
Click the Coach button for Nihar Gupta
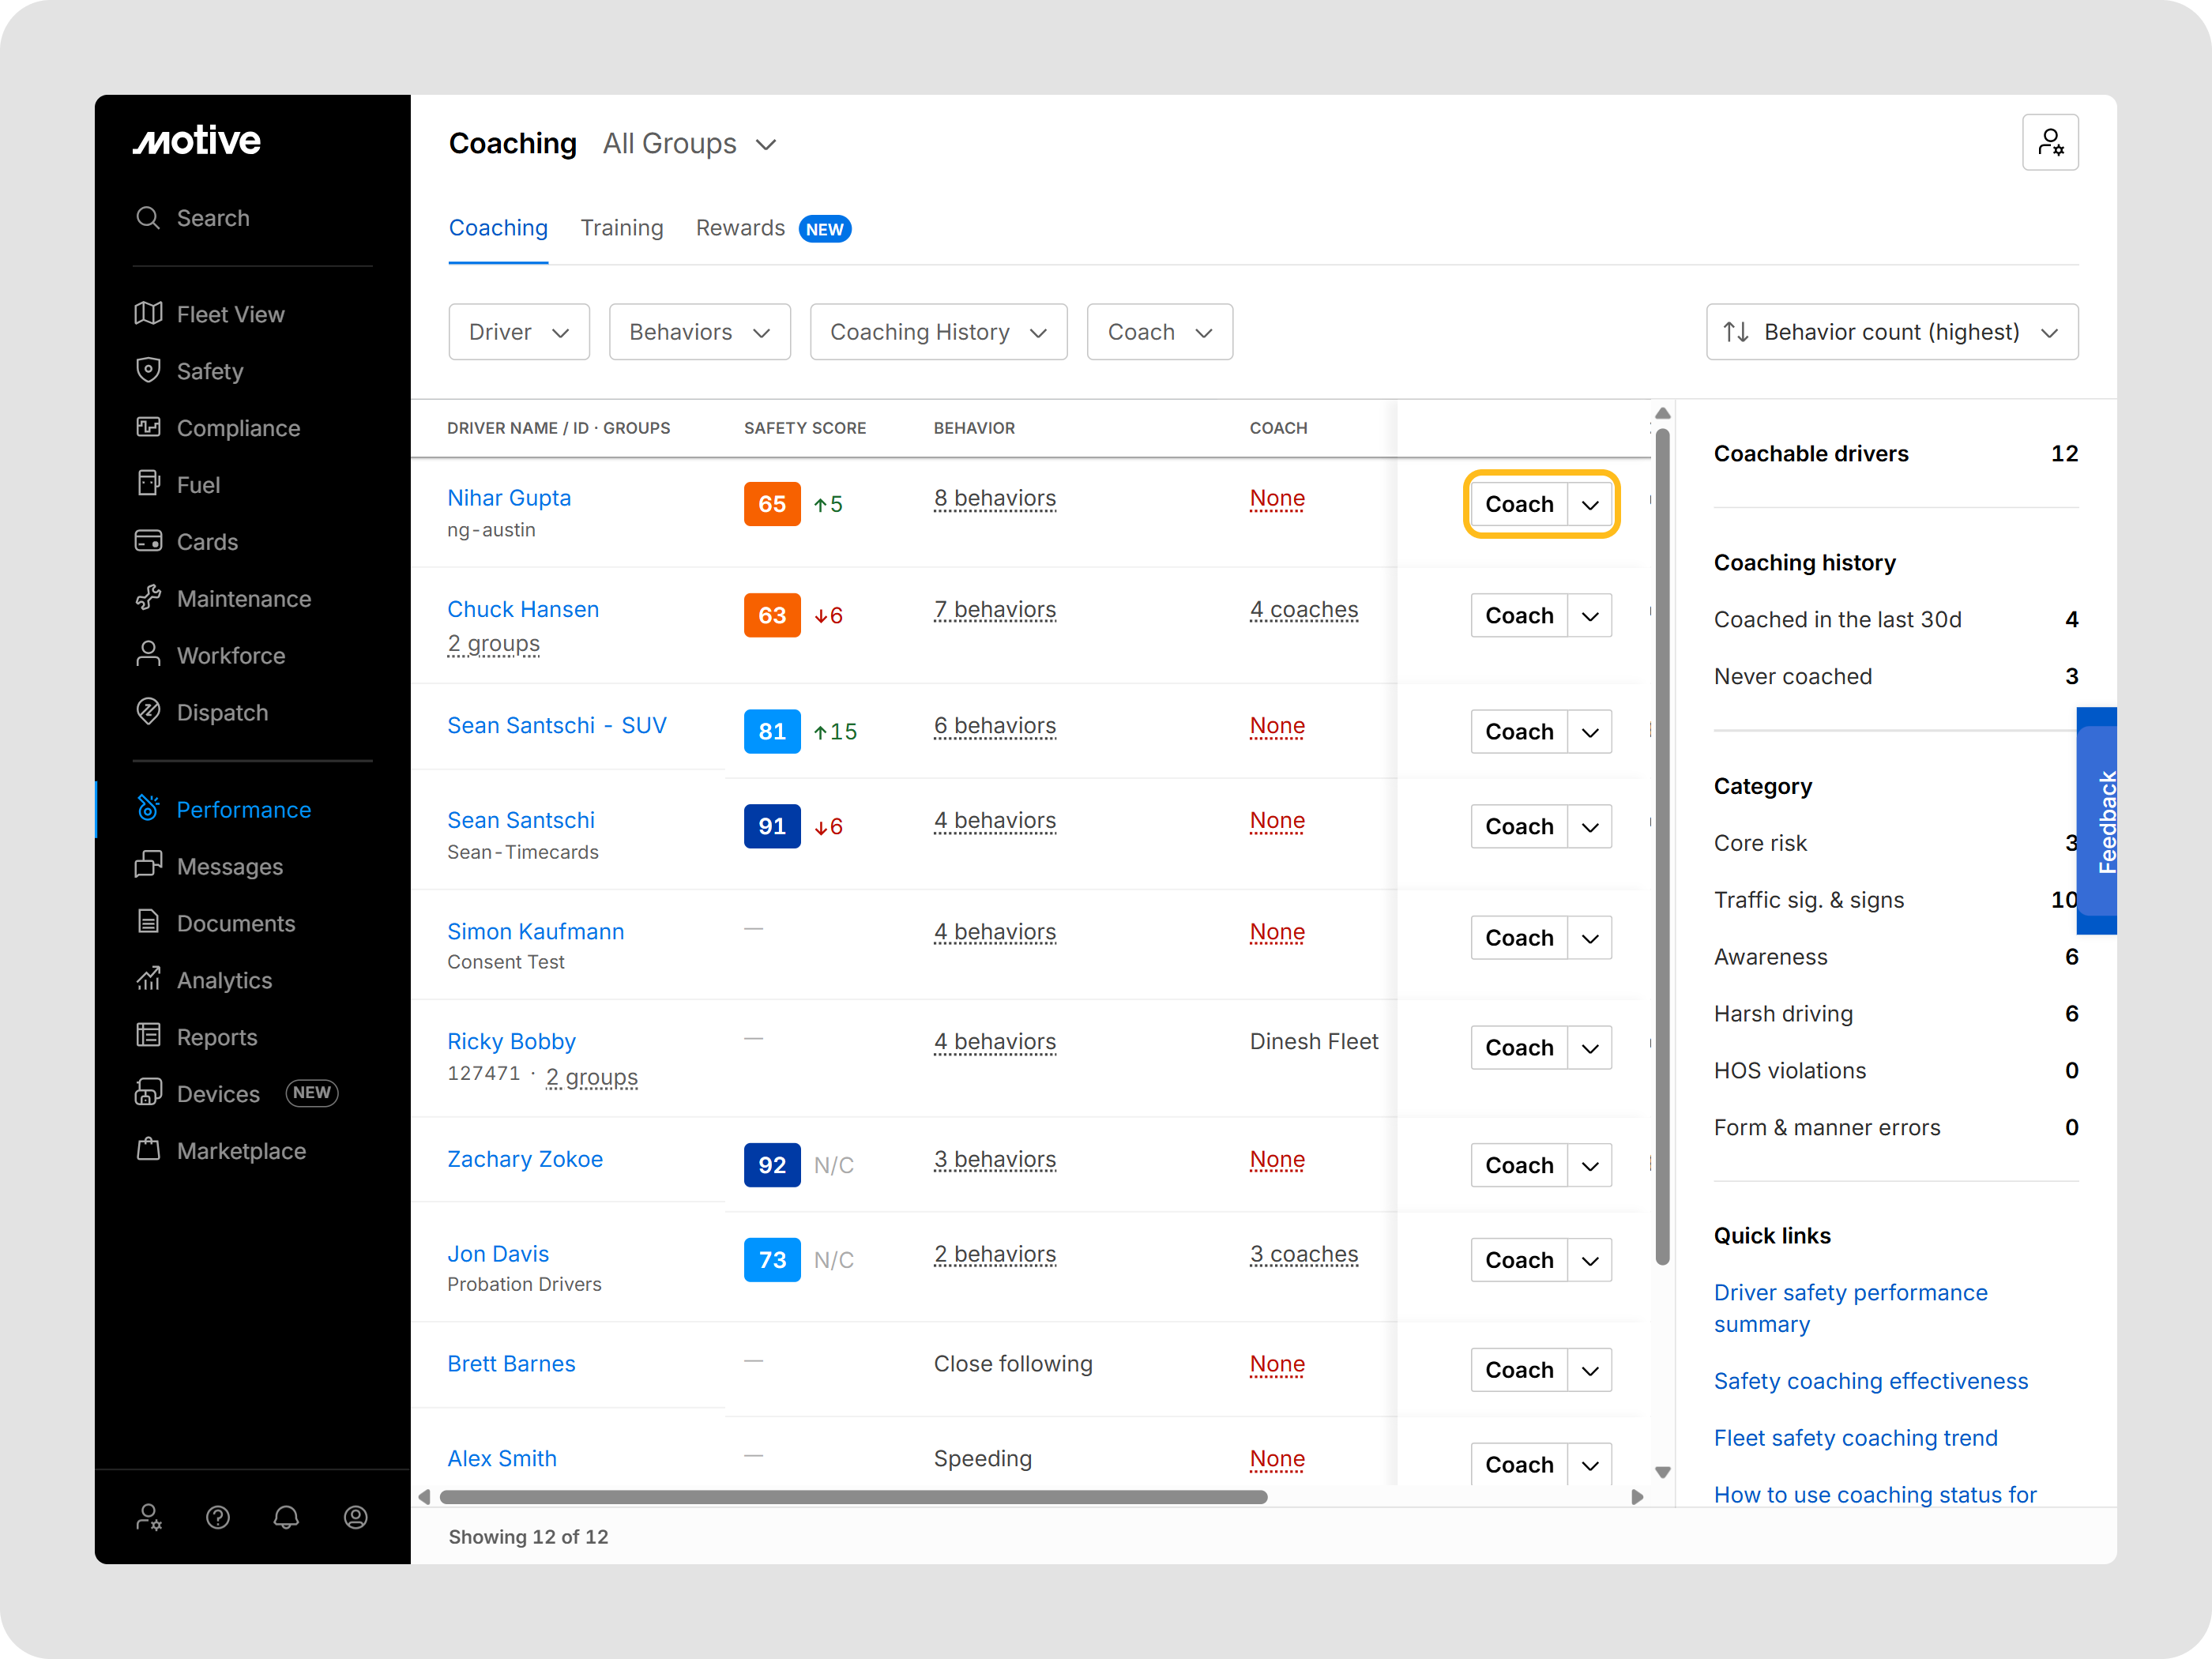1518,504
